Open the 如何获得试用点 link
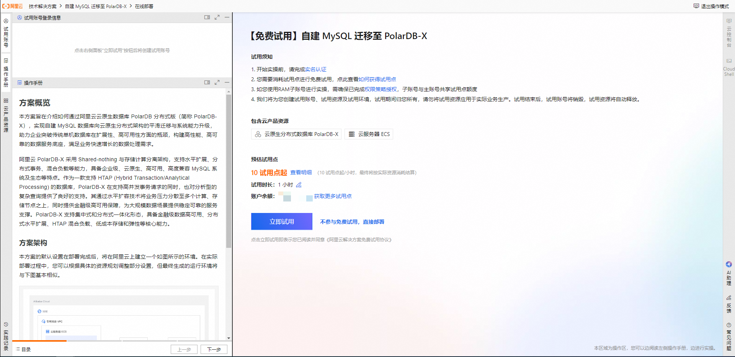Image resolution: width=735 pixels, height=357 pixels. (x=377, y=79)
